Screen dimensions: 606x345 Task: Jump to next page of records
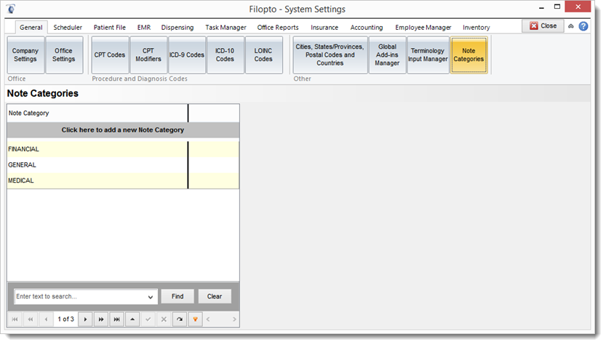(101, 320)
